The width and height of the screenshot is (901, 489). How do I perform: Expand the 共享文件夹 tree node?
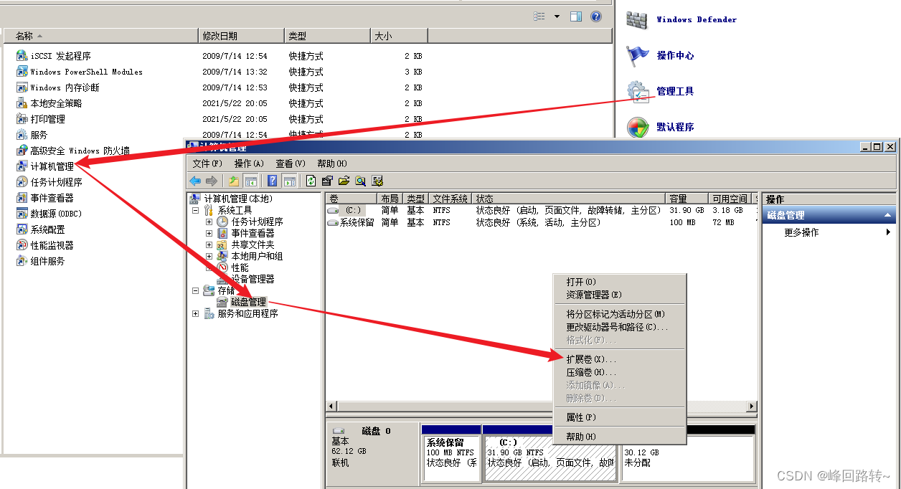point(209,244)
